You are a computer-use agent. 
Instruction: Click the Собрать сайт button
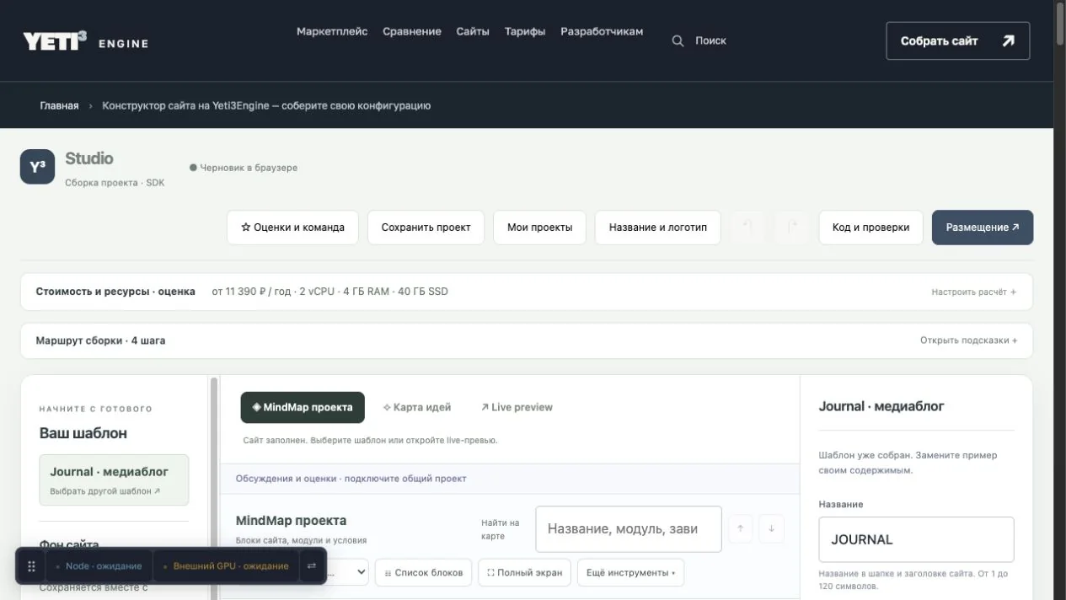(957, 40)
